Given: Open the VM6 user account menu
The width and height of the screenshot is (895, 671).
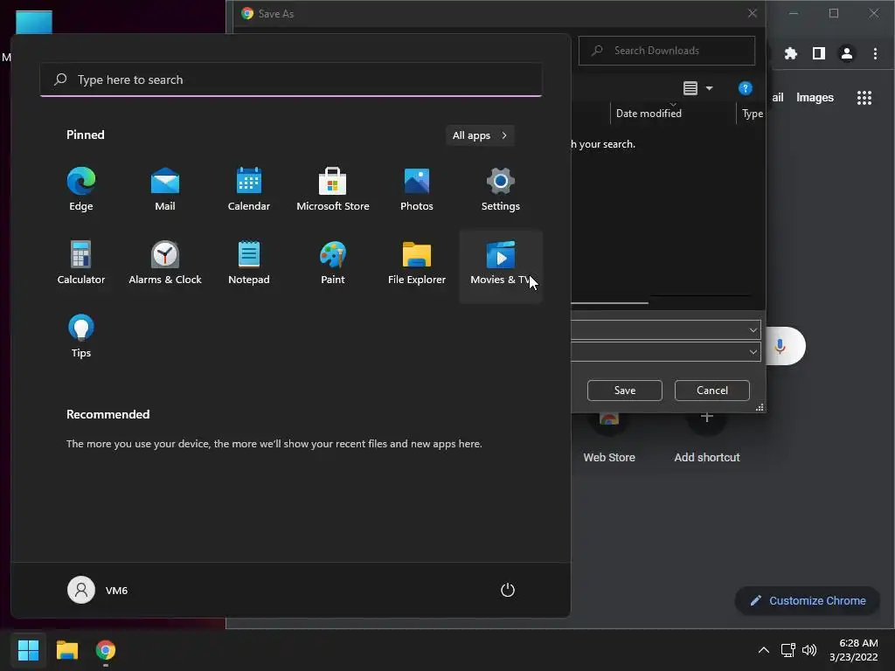Looking at the screenshot, I should click(98, 590).
